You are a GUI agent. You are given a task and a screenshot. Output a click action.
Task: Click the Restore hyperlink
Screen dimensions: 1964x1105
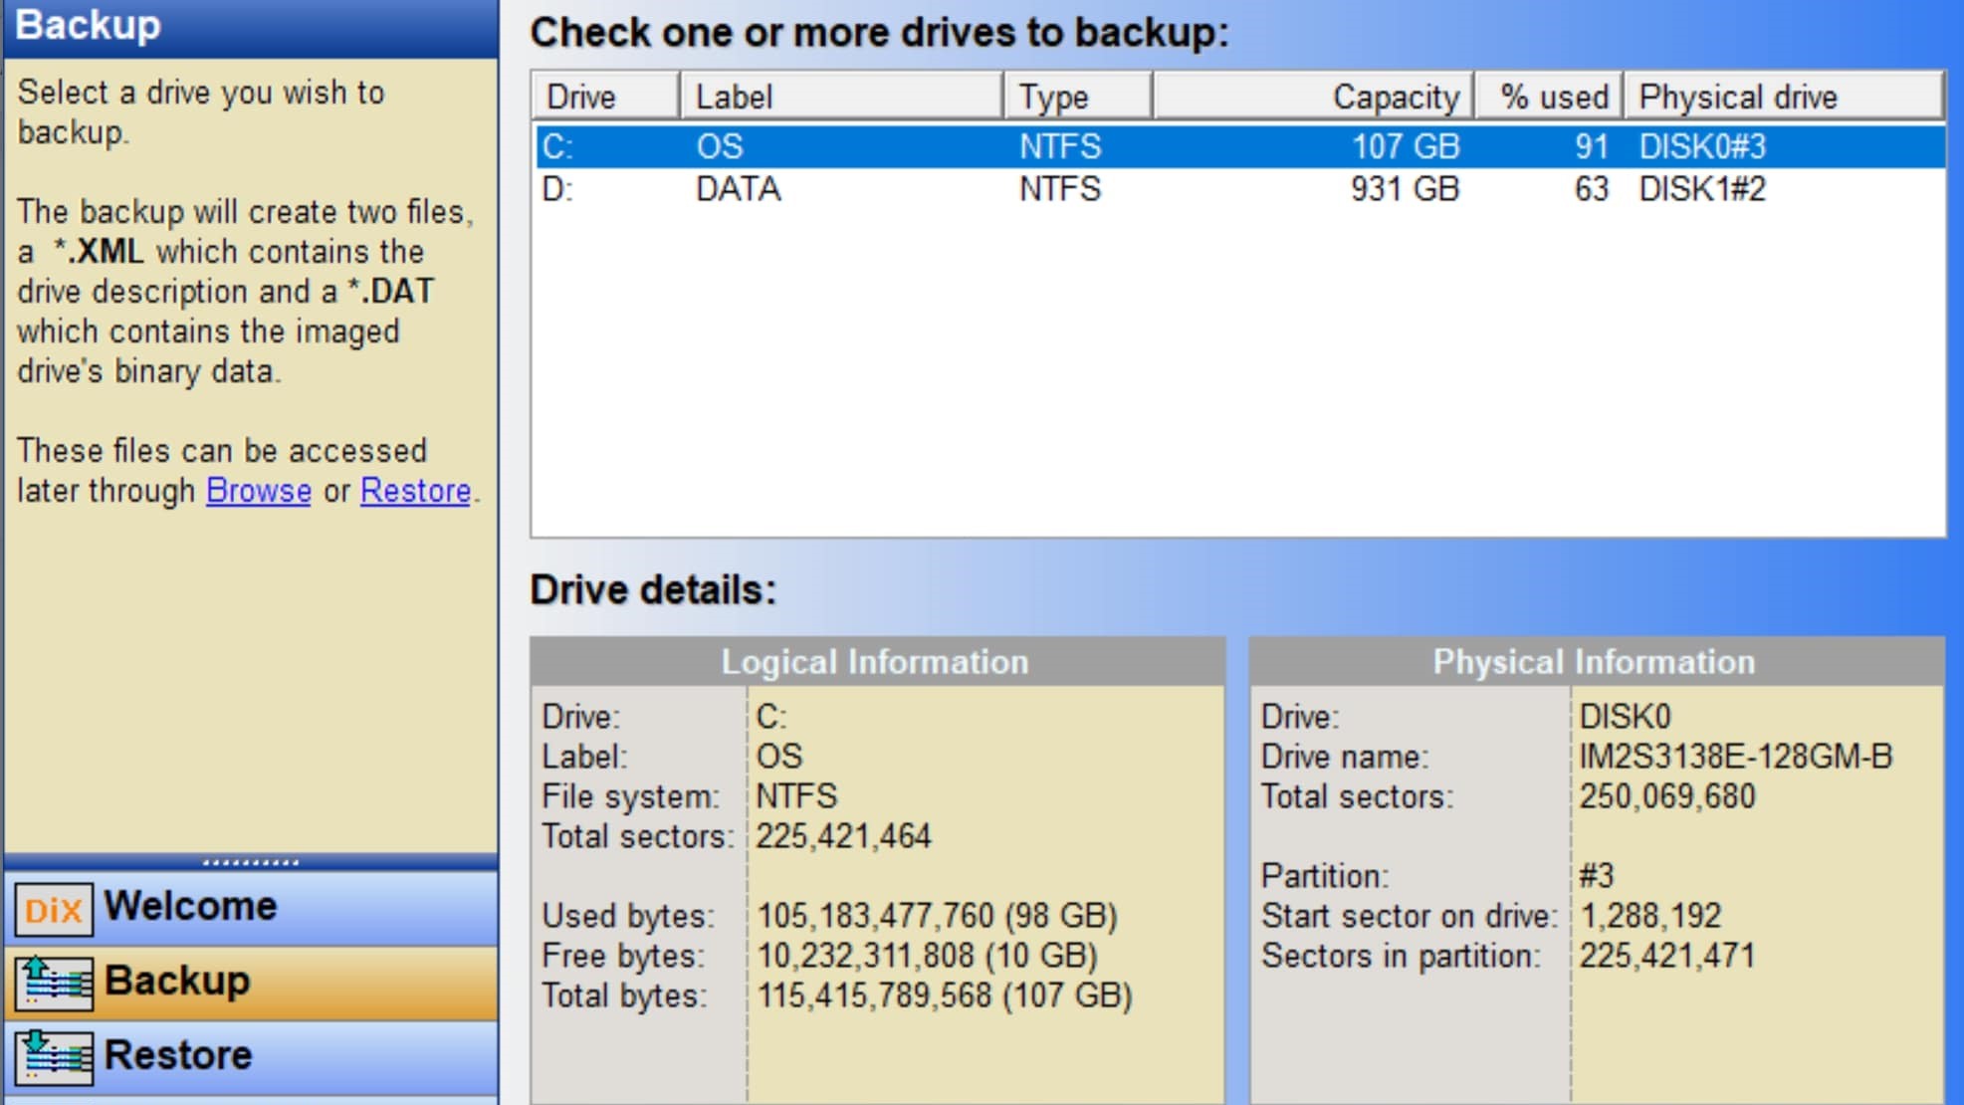(x=415, y=490)
